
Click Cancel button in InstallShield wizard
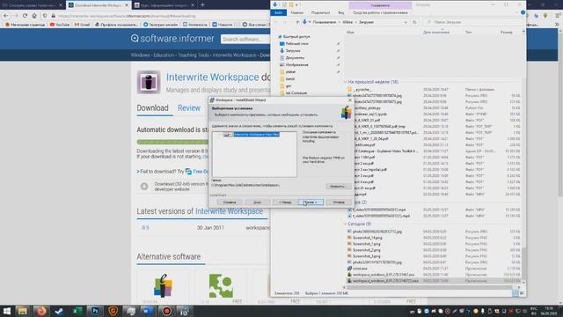point(339,202)
